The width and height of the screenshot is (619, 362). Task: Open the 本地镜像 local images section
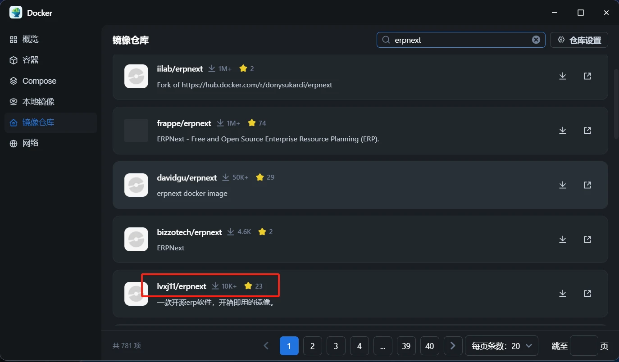[x=50, y=102]
